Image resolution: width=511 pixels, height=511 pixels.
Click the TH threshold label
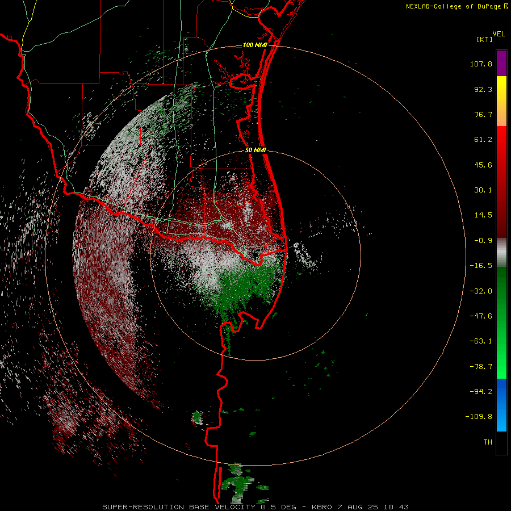pyautogui.click(x=488, y=442)
